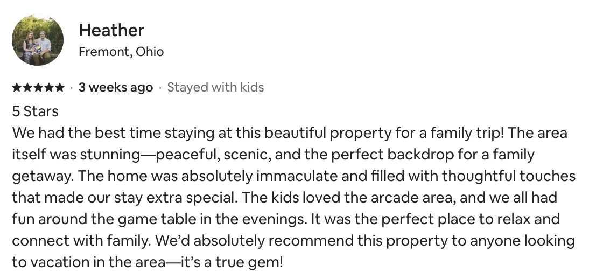Click the second star in the rating
The image size is (603, 279).
(x=27, y=88)
